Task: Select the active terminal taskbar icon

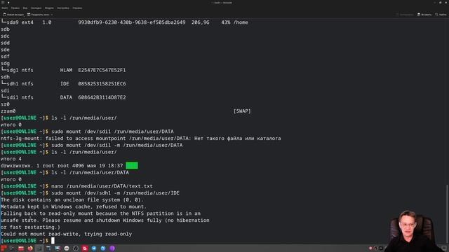Action: coord(39,248)
